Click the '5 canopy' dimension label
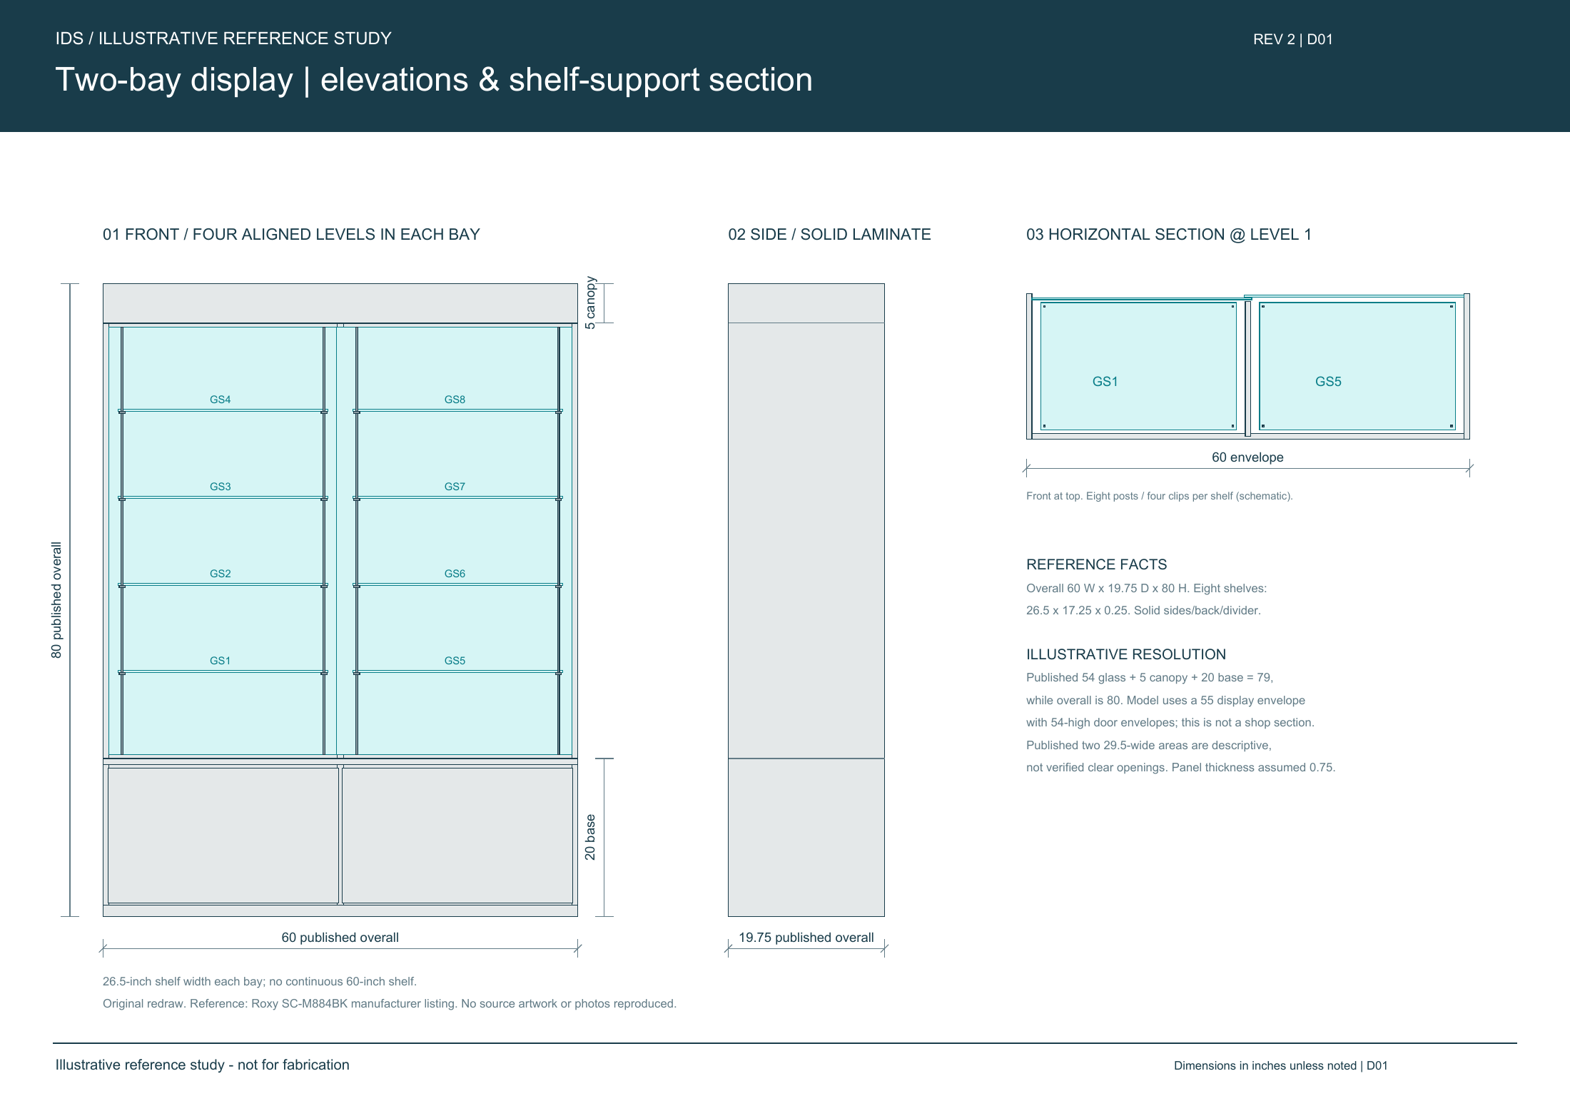 [x=590, y=303]
